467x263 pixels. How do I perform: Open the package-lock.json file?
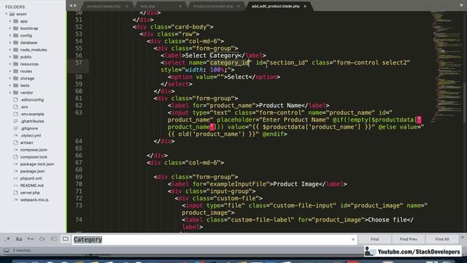(x=37, y=164)
